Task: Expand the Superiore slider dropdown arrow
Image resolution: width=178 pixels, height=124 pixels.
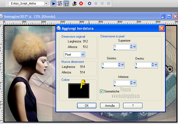Action: 134,47
